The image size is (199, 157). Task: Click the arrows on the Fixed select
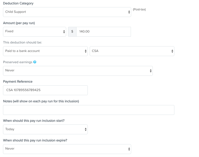(64, 32)
